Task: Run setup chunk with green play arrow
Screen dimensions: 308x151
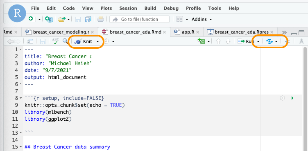Action: pyautogui.click(x=292, y=98)
